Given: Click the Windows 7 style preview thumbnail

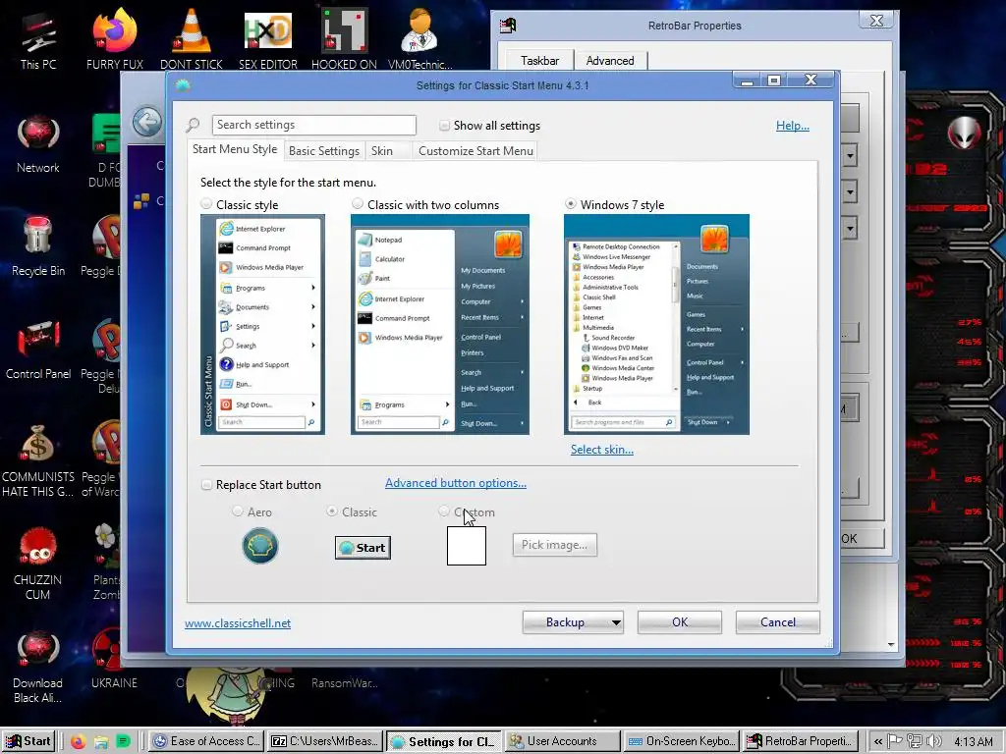Looking at the screenshot, I should pyautogui.click(x=656, y=324).
